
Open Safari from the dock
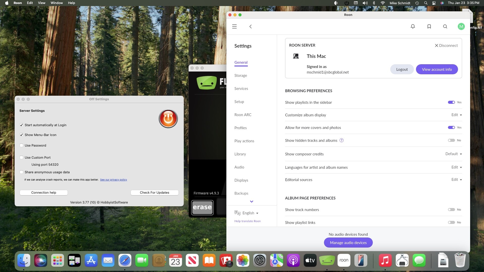125,260
